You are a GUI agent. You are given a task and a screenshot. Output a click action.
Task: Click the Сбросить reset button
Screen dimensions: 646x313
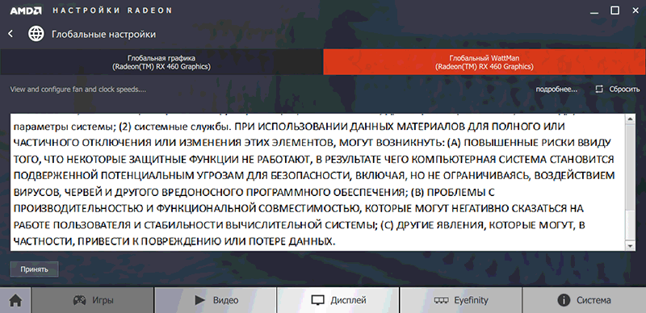click(618, 89)
